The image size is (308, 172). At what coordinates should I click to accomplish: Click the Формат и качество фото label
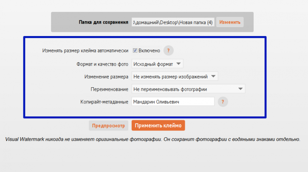point(102,64)
